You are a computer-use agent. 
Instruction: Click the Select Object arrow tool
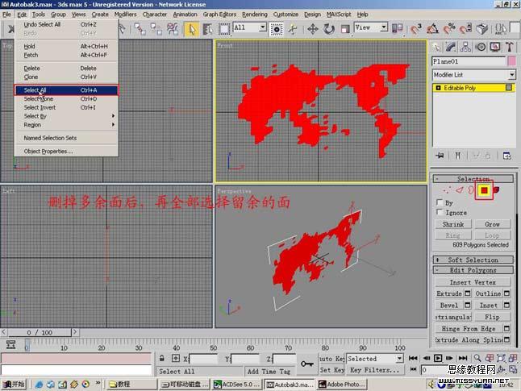pos(192,28)
